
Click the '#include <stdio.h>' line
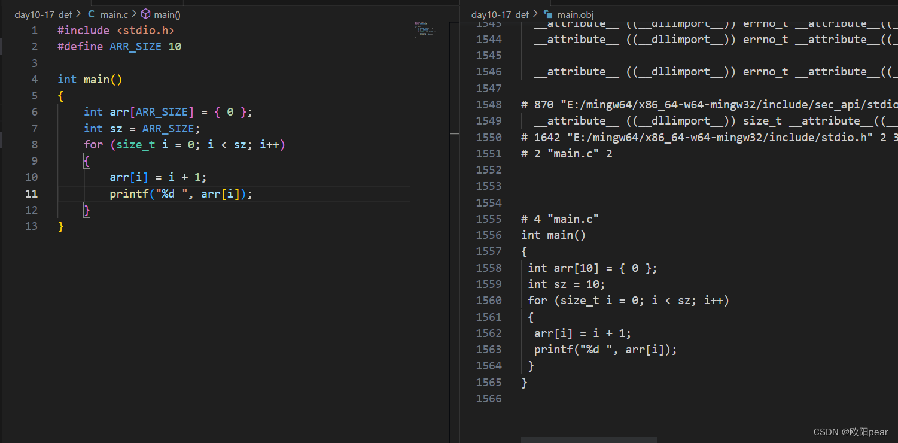[116, 30]
